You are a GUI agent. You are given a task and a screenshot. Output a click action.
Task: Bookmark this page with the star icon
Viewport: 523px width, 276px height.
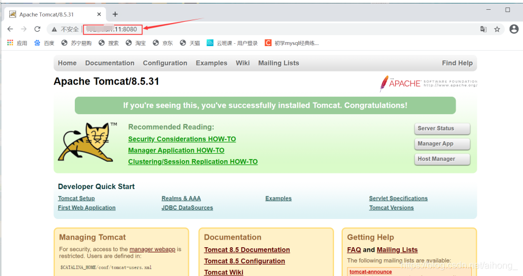point(497,29)
